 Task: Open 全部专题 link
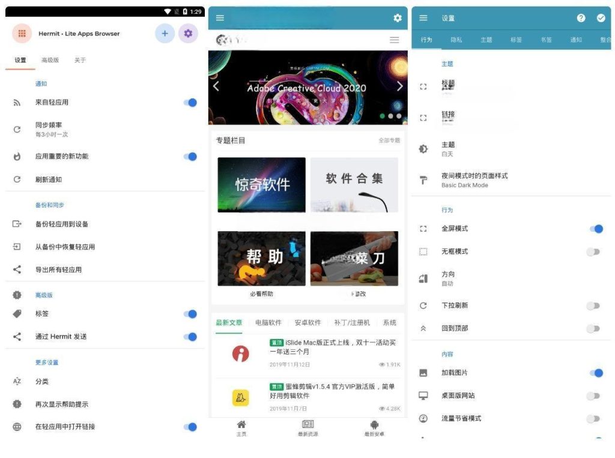tap(389, 140)
